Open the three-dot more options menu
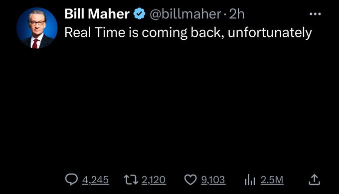339x194 pixels. [315, 14]
